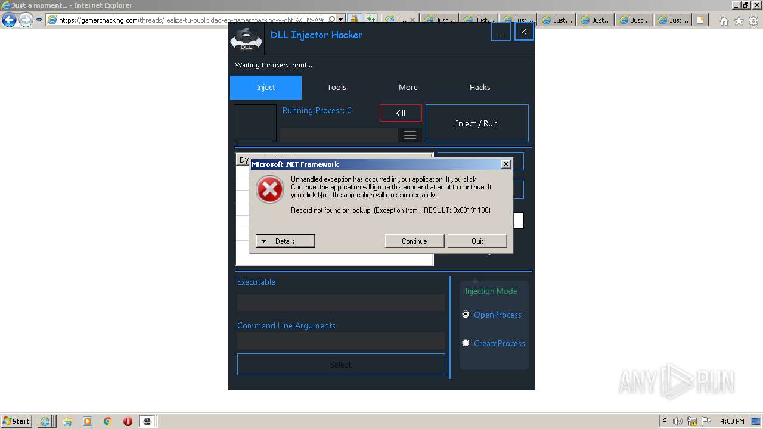Image resolution: width=763 pixels, height=429 pixels.
Task: Launch Chrome from the taskbar
Action: (x=108, y=421)
